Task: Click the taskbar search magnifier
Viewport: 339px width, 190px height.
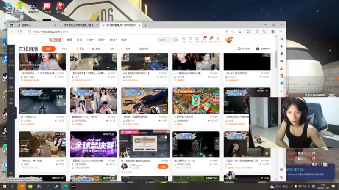Action: point(13,186)
